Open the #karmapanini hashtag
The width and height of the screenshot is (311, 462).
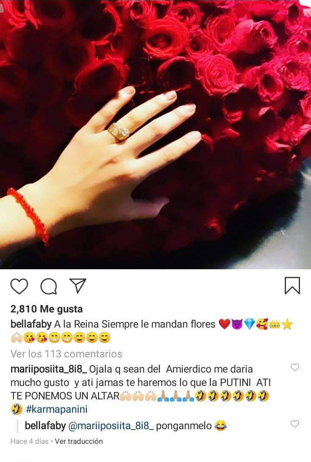(57, 409)
